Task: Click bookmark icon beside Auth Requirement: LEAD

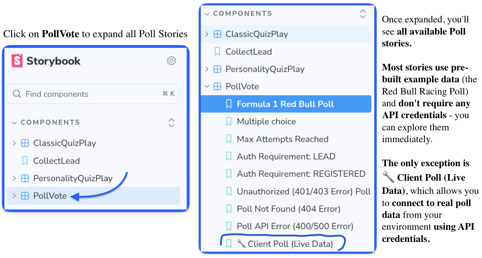Action: click(x=228, y=157)
